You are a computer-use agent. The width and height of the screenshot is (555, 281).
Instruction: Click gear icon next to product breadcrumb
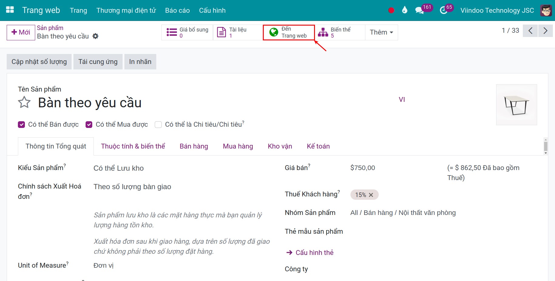click(95, 36)
